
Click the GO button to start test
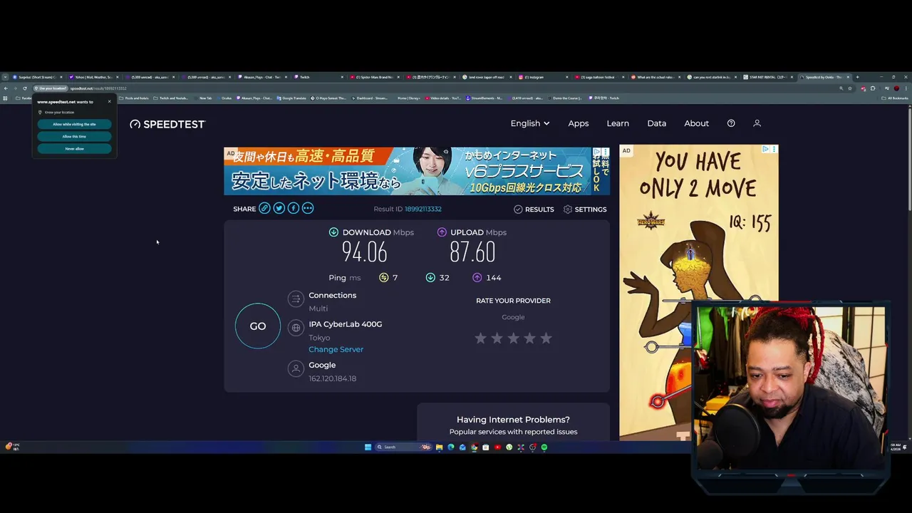[x=258, y=326]
